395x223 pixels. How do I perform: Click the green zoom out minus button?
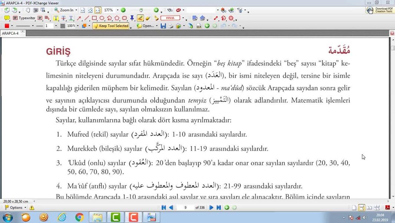[123, 10]
